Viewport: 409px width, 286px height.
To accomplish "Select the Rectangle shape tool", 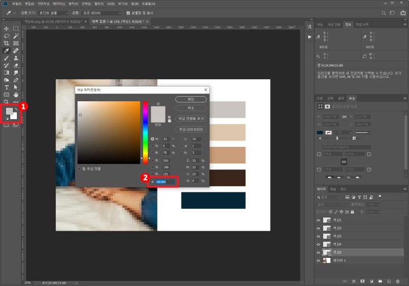I will [7, 95].
